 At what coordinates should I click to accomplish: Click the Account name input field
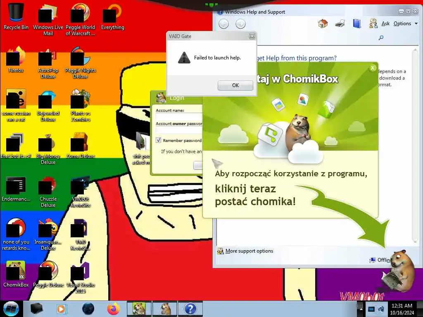pyautogui.click(x=179, y=117)
